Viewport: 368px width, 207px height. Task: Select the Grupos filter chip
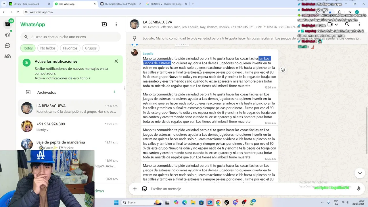click(x=91, y=48)
